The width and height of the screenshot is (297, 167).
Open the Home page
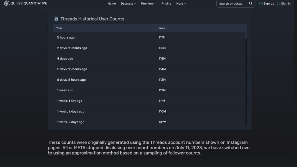(x=112, y=3)
